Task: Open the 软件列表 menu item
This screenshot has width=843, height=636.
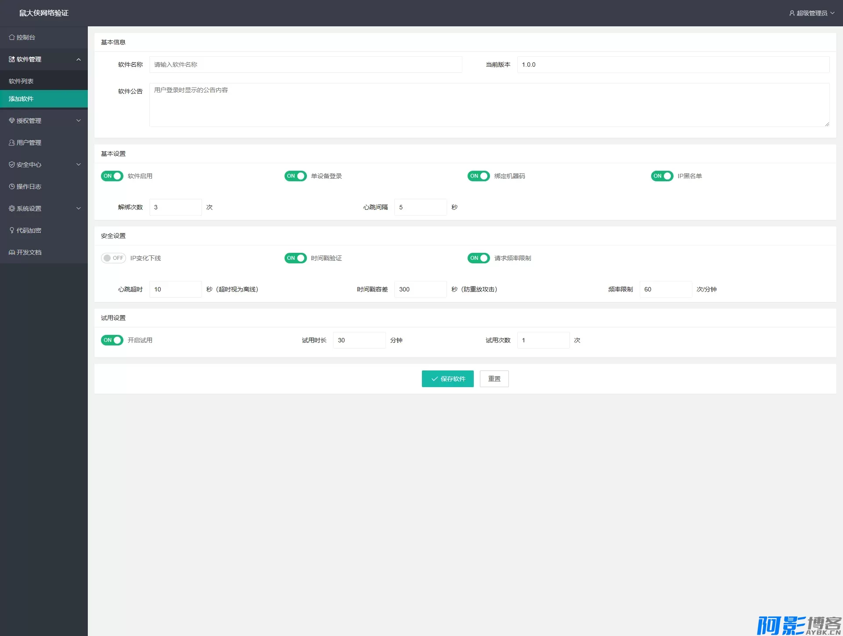Action: click(21, 81)
